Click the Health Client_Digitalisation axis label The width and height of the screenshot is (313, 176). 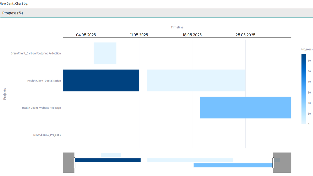44,81
